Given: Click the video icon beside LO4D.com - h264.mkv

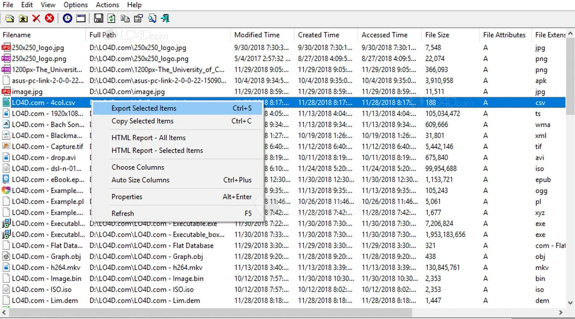Looking at the screenshot, I should (x=6, y=267).
